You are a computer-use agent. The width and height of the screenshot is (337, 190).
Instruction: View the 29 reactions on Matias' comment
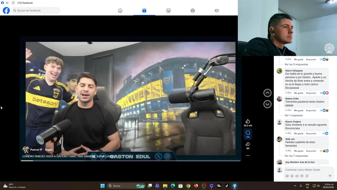[324, 110]
